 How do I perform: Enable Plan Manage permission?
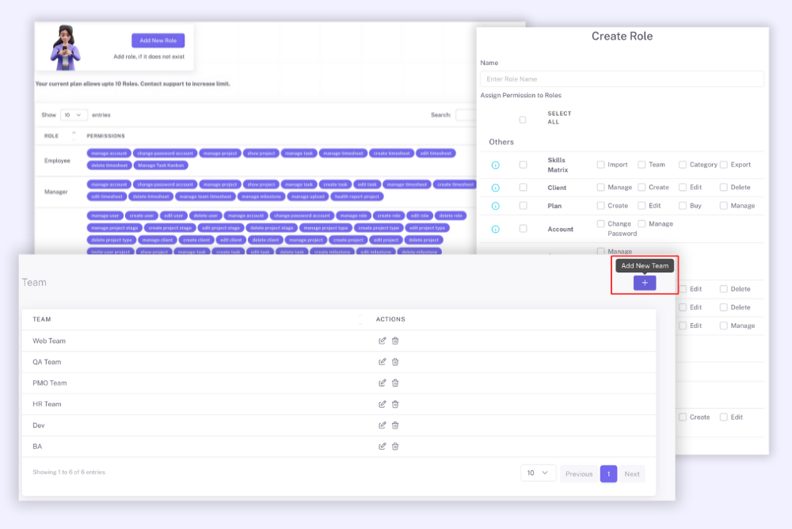pyautogui.click(x=723, y=206)
